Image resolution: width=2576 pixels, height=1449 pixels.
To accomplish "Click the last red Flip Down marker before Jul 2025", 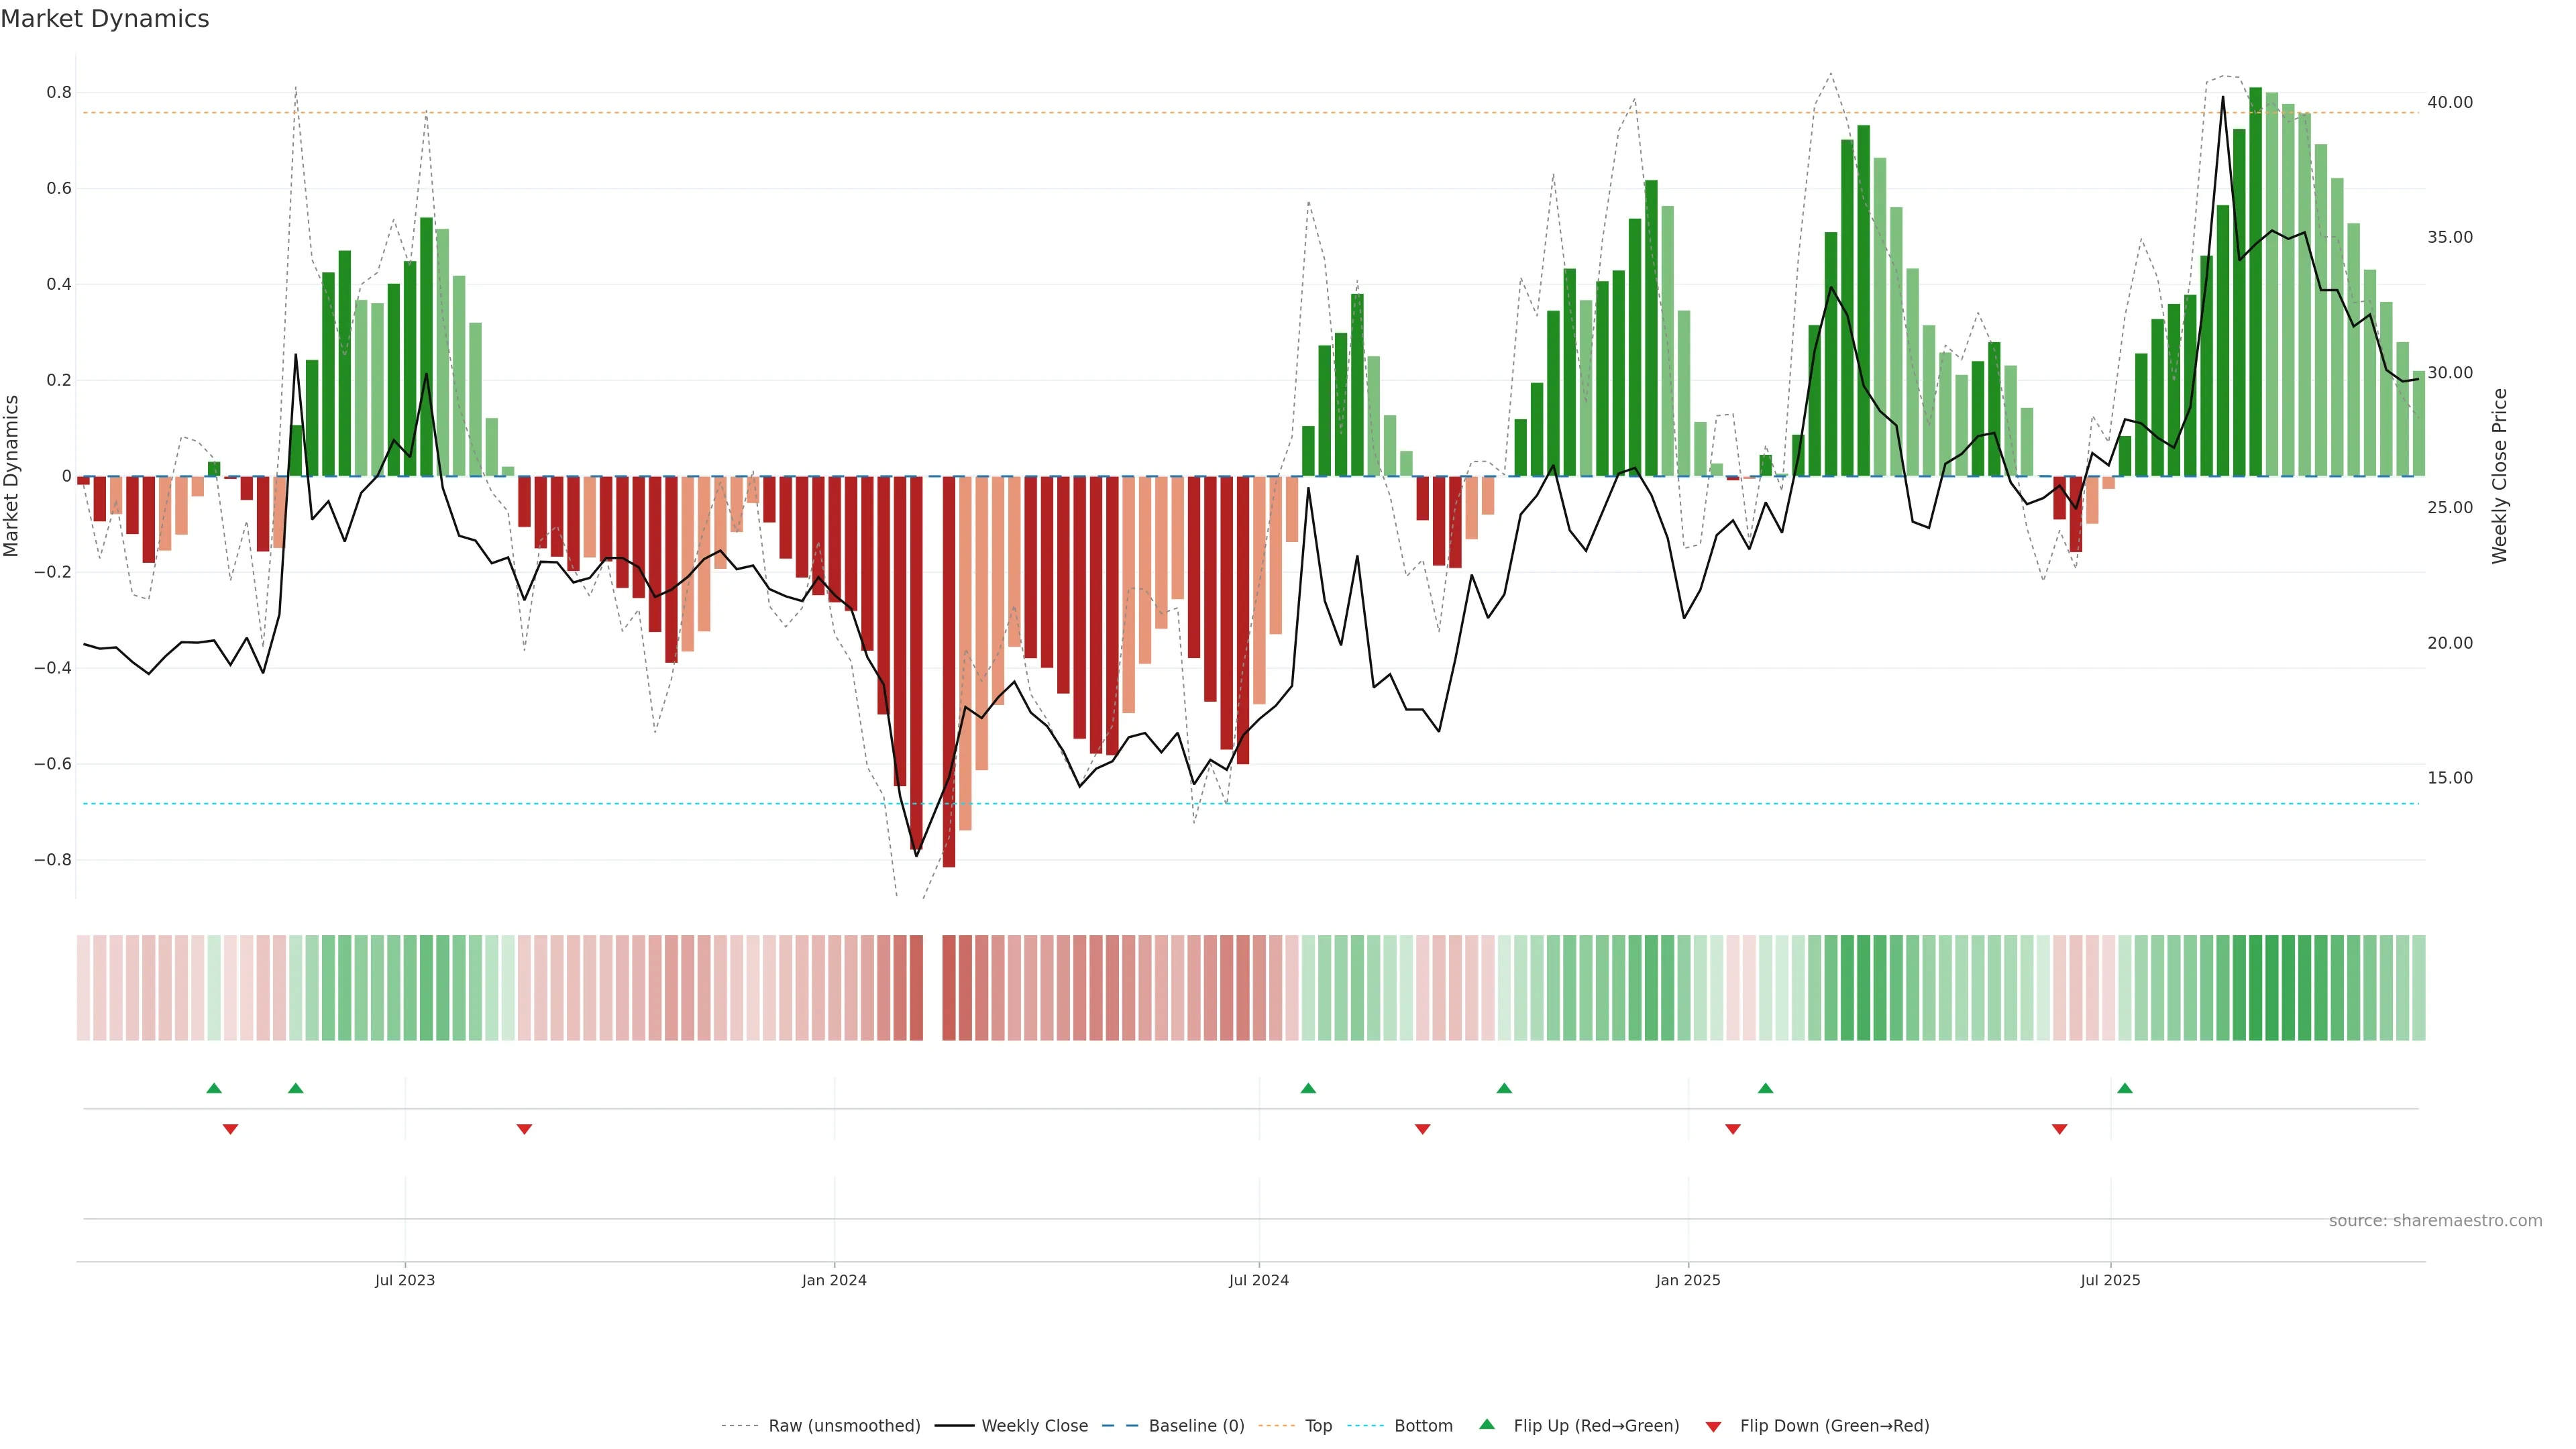I will click(x=2059, y=1129).
